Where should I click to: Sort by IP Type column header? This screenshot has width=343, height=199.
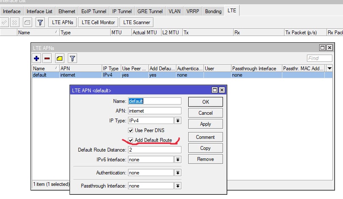[x=112, y=68]
